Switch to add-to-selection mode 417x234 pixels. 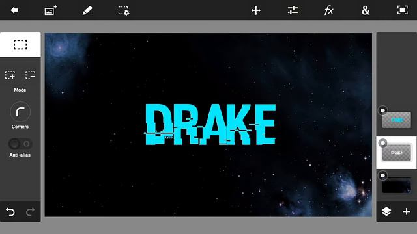point(10,75)
